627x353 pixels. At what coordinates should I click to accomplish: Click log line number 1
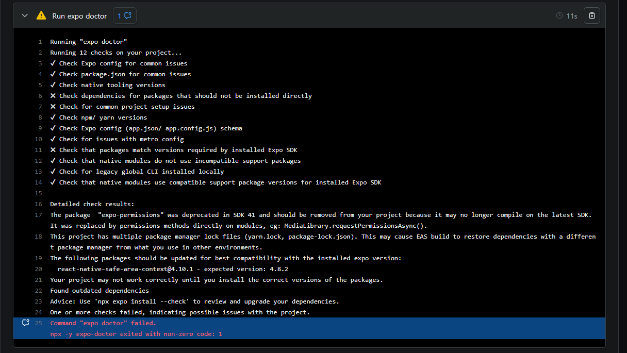pos(40,42)
